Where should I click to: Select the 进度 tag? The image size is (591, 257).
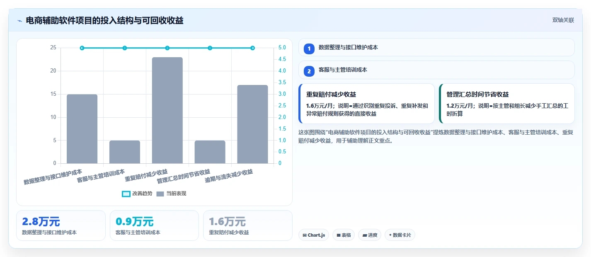(x=370, y=235)
